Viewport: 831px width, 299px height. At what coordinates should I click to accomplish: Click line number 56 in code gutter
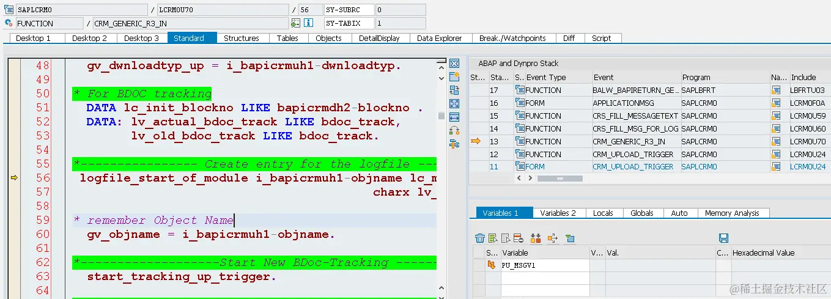coord(43,177)
